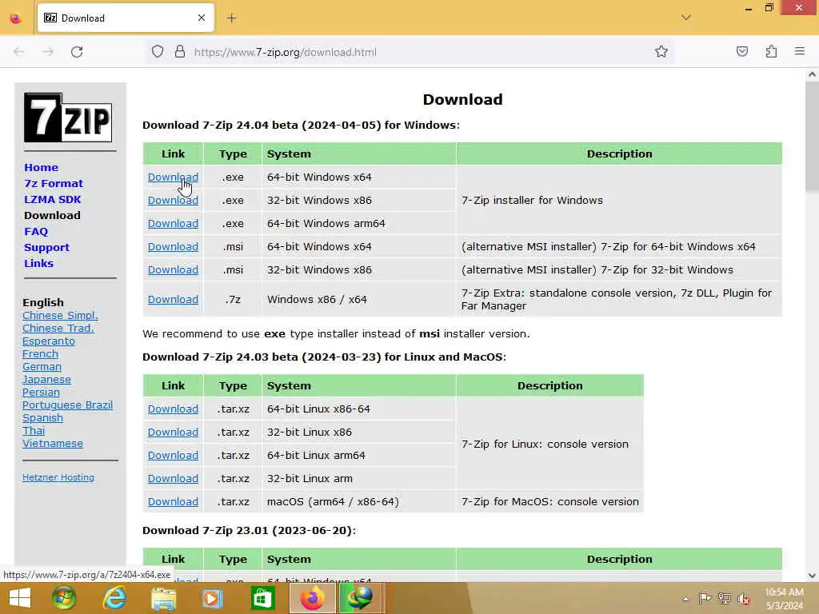Download tar.xz for 64-bit Linux arm64
This screenshot has height=614, width=819.
[173, 455]
